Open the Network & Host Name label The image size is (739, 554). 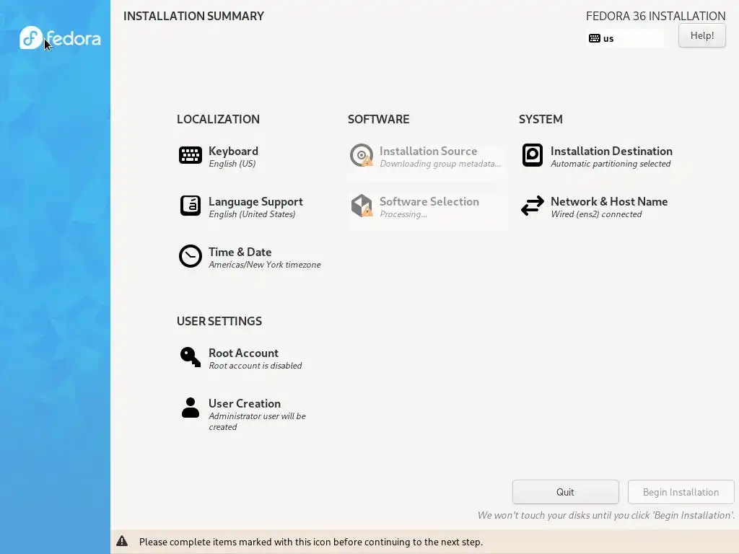click(609, 201)
